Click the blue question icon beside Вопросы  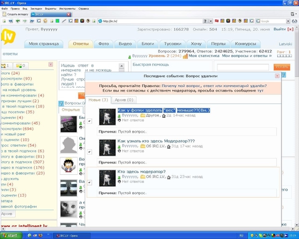point(61,103)
